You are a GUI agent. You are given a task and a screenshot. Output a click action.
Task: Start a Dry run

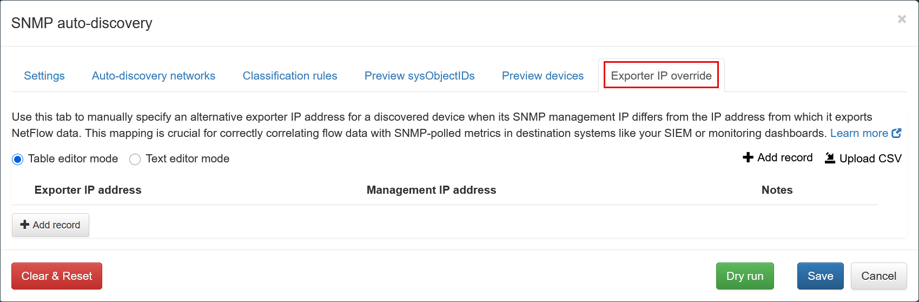pos(745,276)
